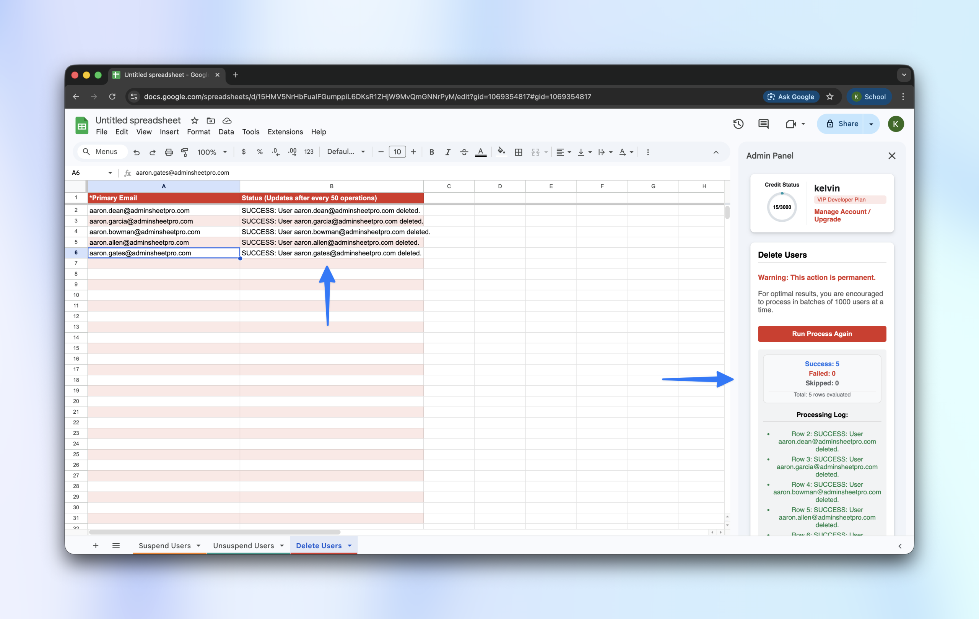Viewport: 979px width, 619px height.
Task: Select the paint format tool
Action: click(x=185, y=152)
